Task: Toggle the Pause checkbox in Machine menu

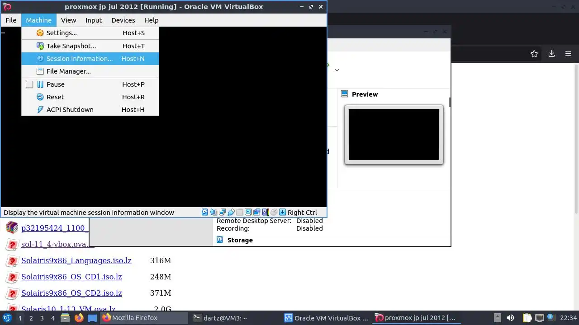Action: [29, 84]
